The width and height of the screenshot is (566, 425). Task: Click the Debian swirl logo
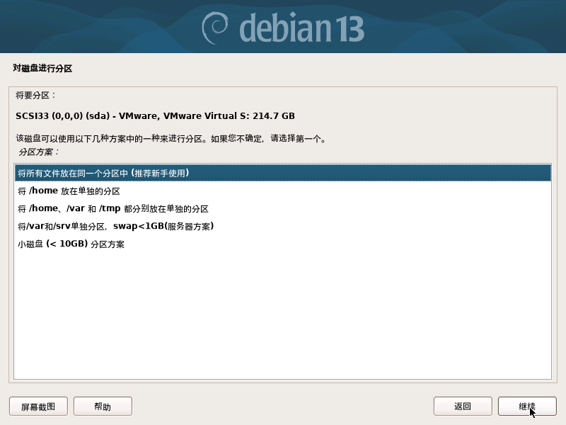pos(215,28)
